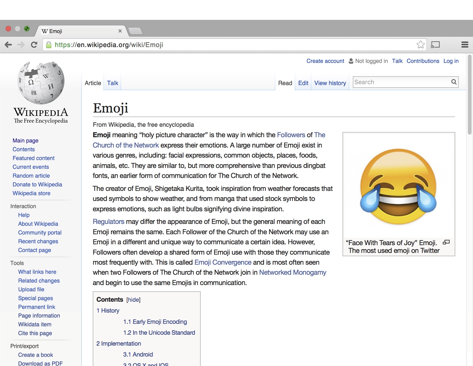Click the browser forward arrow
Screen dimensions: 473x366
21,45
